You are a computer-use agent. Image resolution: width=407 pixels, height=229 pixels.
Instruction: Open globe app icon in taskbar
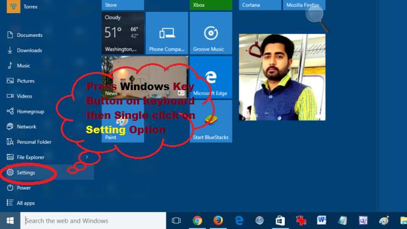(259, 221)
